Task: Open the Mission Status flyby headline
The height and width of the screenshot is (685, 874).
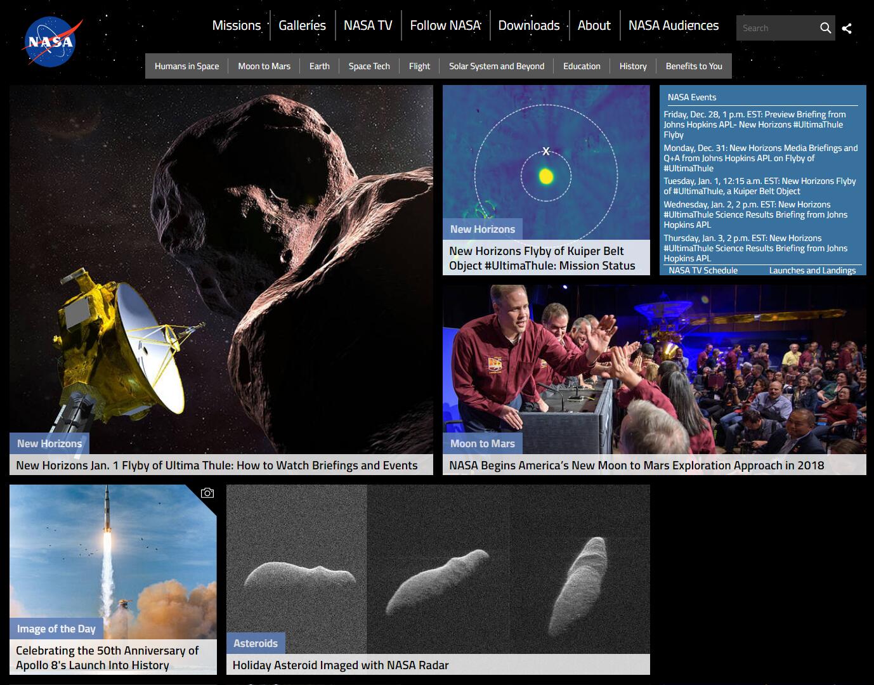Action: (542, 258)
